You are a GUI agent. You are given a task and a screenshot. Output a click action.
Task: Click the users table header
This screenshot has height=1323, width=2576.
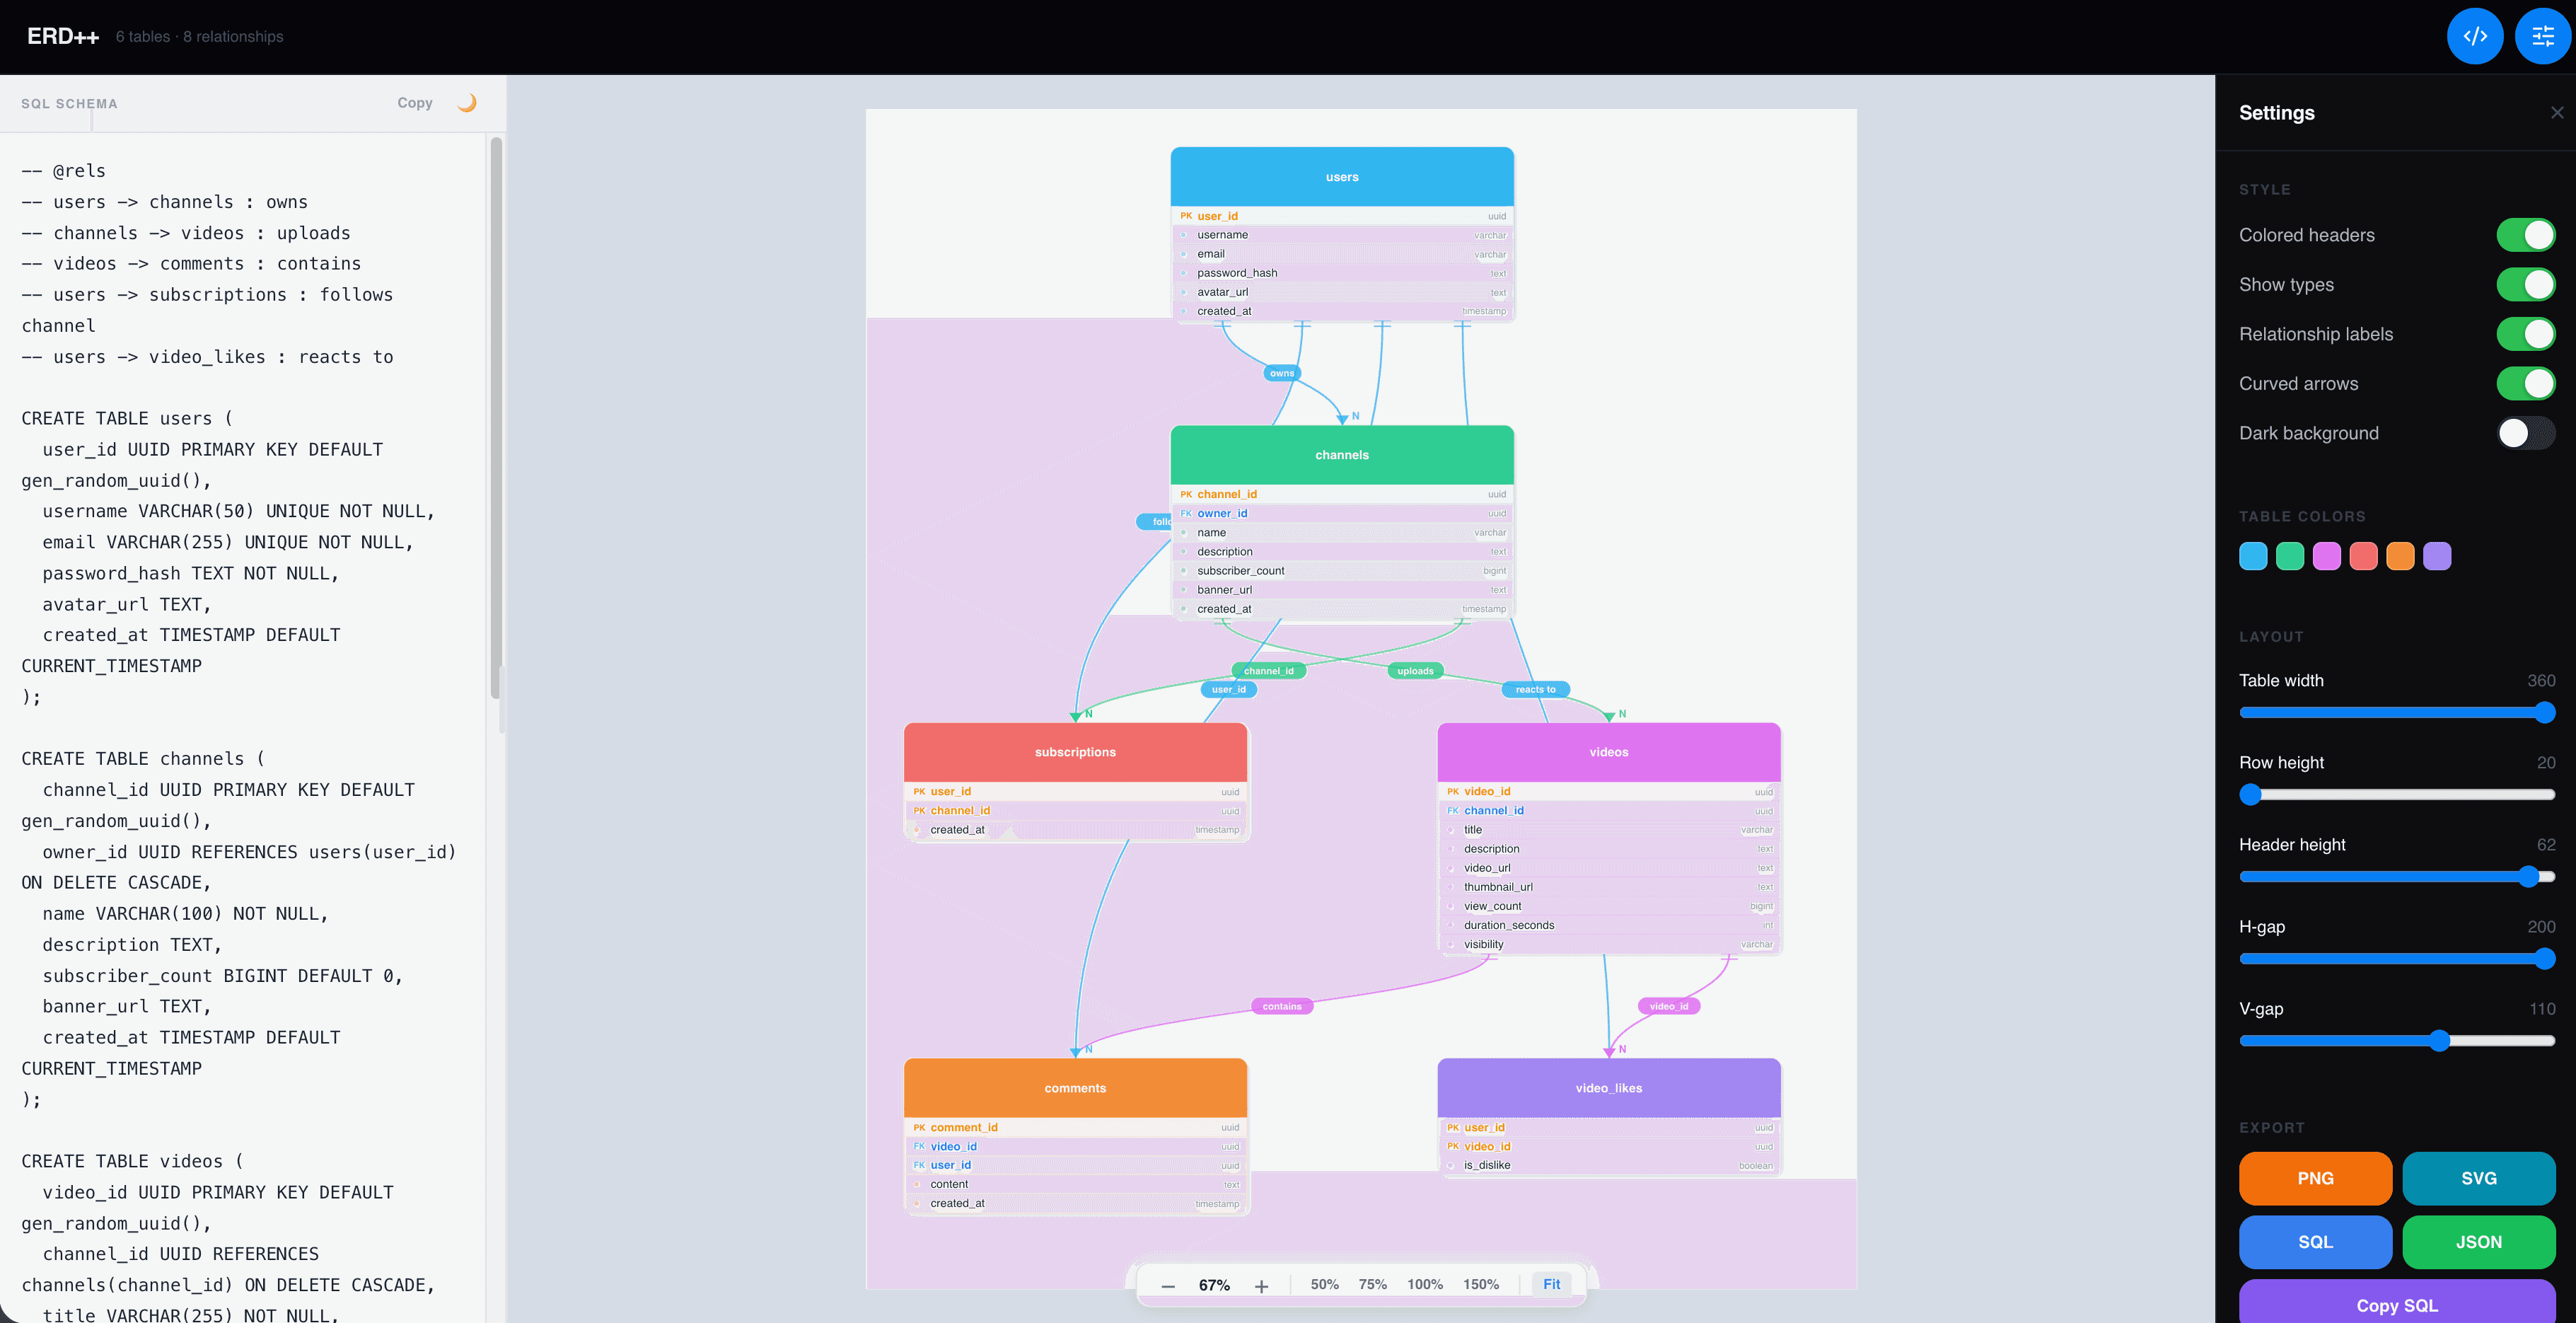pos(1341,177)
